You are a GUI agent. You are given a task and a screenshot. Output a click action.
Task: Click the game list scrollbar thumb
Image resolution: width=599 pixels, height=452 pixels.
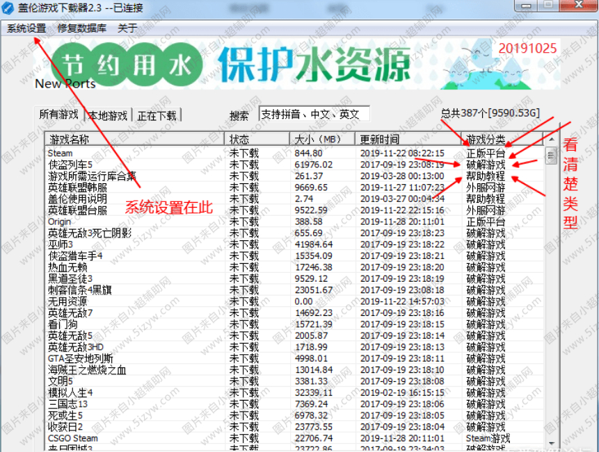[x=551, y=156]
